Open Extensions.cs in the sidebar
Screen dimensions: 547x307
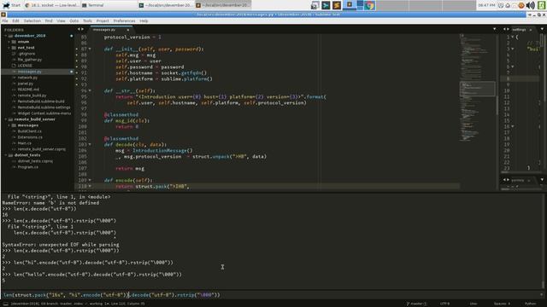pyautogui.click(x=30, y=137)
